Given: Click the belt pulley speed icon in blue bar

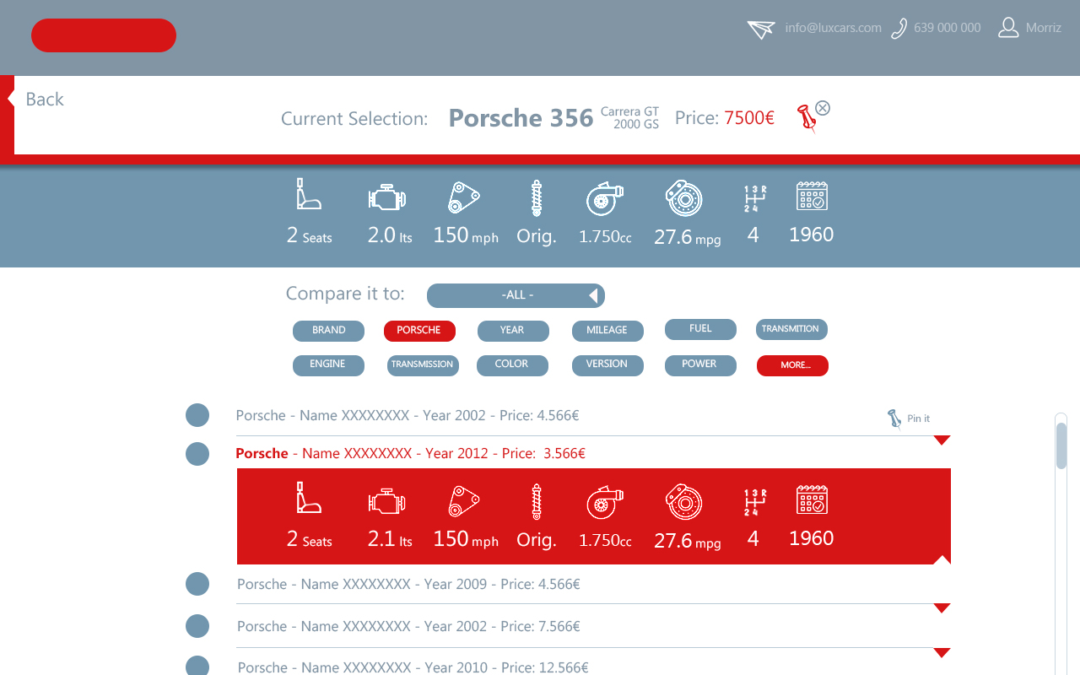Looking at the screenshot, I should pos(463,197).
